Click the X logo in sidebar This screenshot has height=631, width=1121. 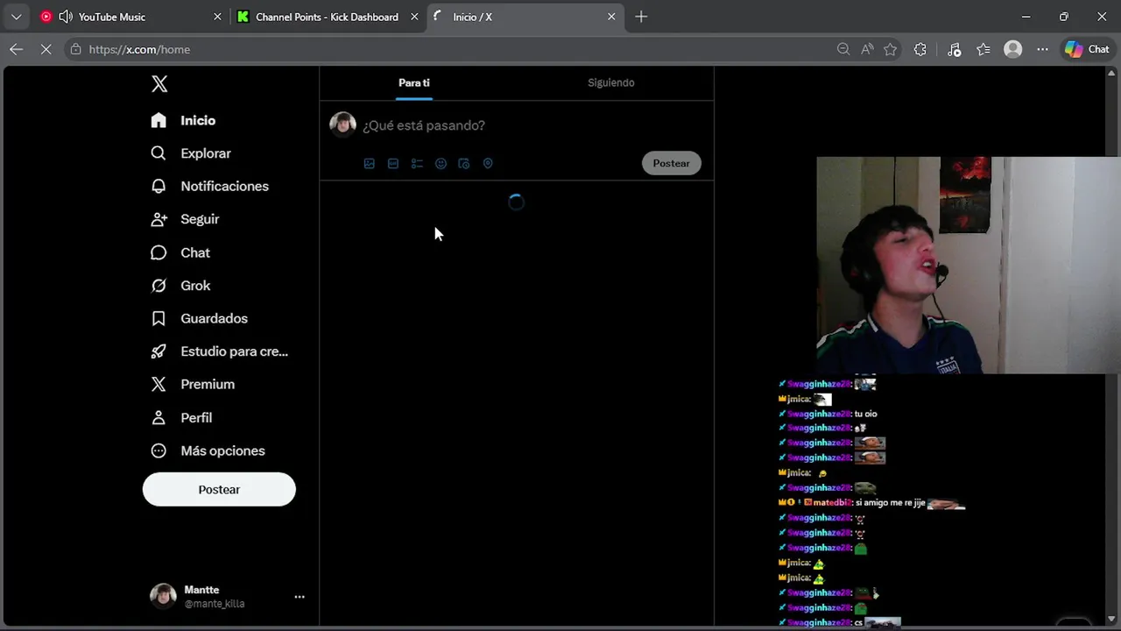tap(159, 84)
